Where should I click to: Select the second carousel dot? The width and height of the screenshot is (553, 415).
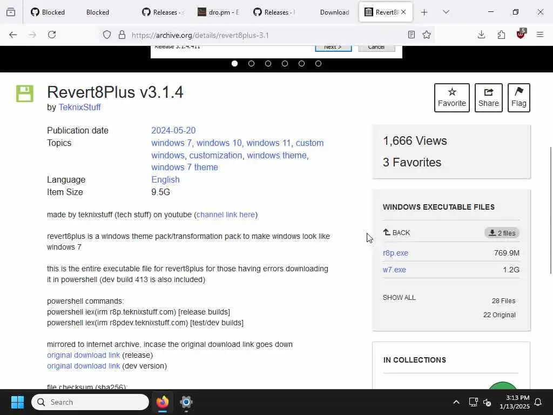click(x=252, y=64)
